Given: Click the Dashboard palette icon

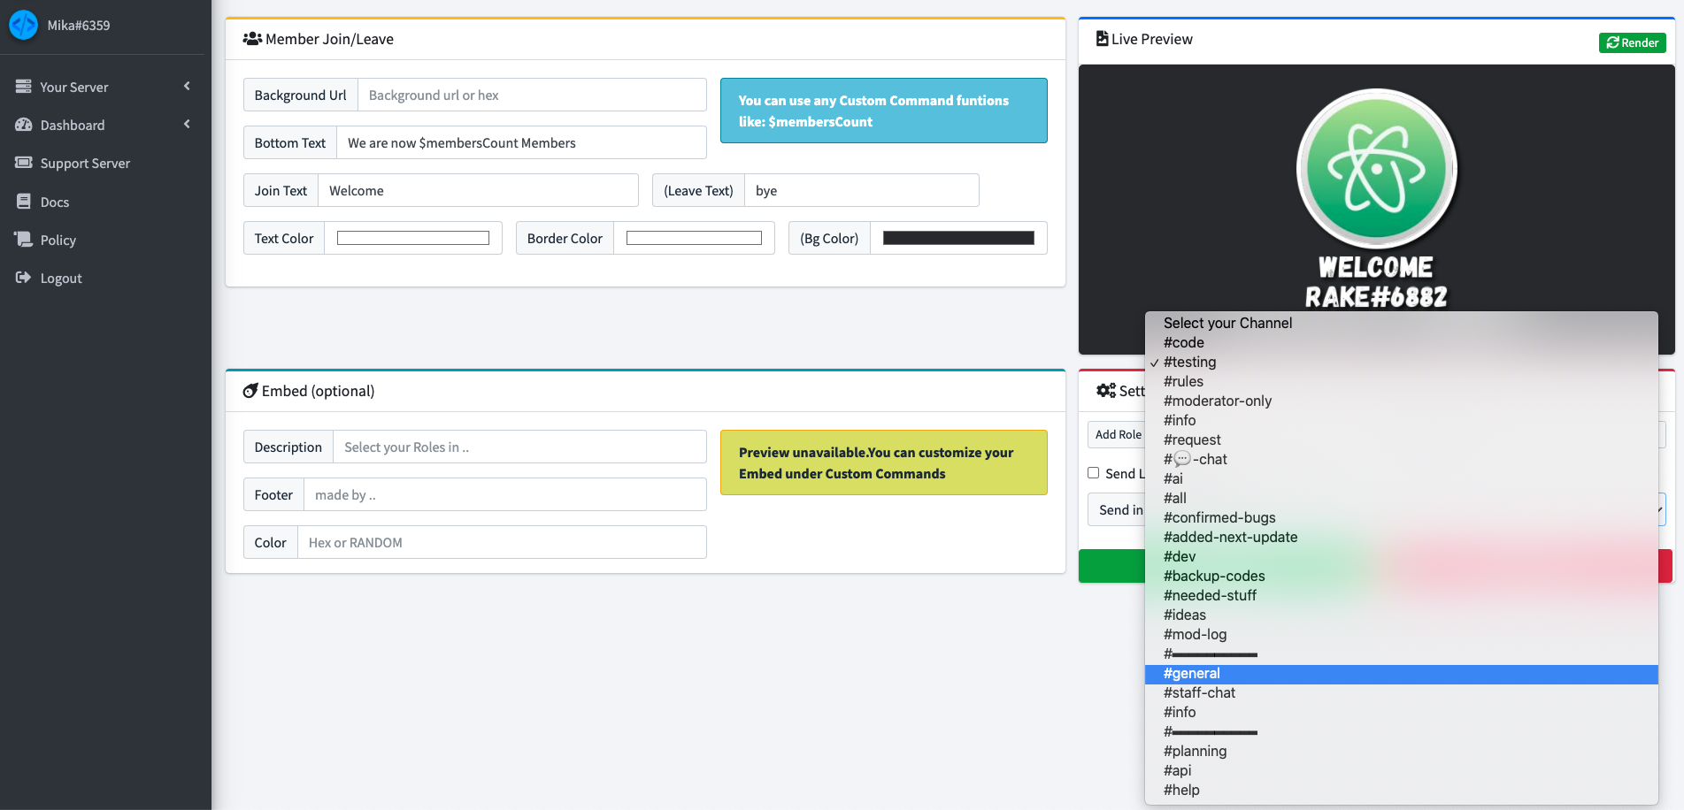Looking at the screenshot, I should [x=24, y=125].
